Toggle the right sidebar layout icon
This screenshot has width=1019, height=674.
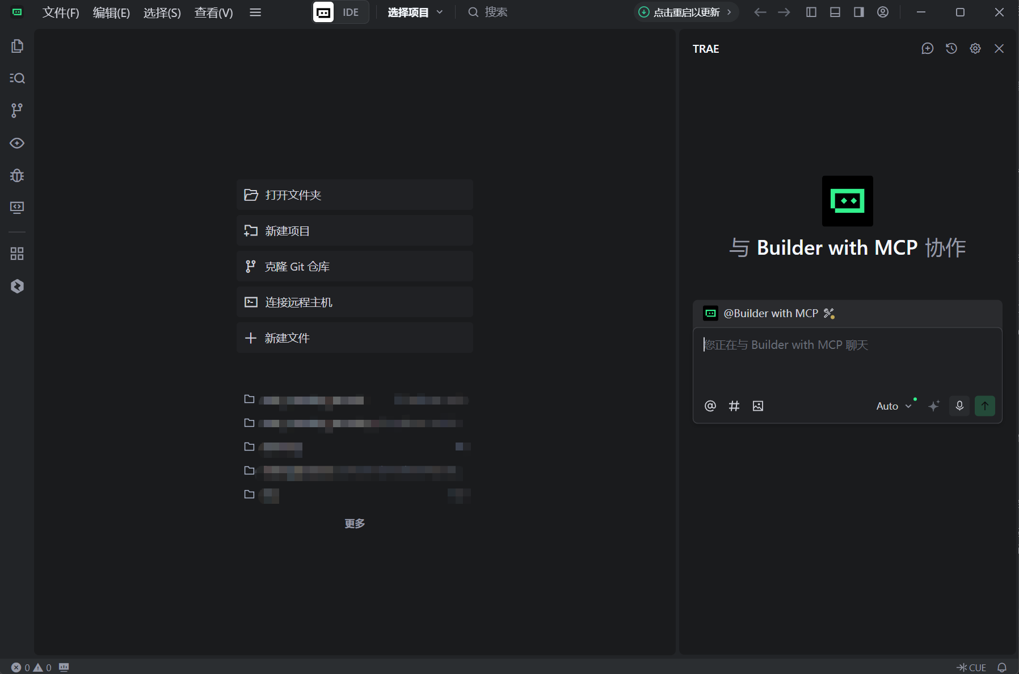click(x=859, y=12)
